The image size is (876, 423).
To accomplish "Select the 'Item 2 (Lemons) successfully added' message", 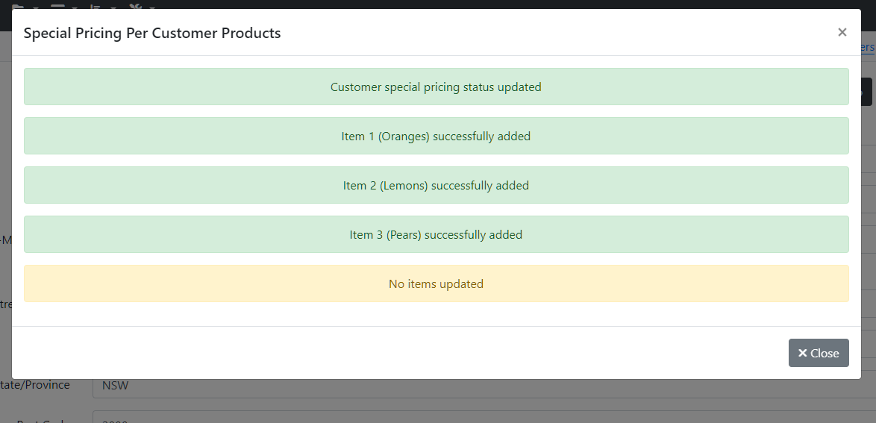I will pyautogui.click(x=436, y=185).
